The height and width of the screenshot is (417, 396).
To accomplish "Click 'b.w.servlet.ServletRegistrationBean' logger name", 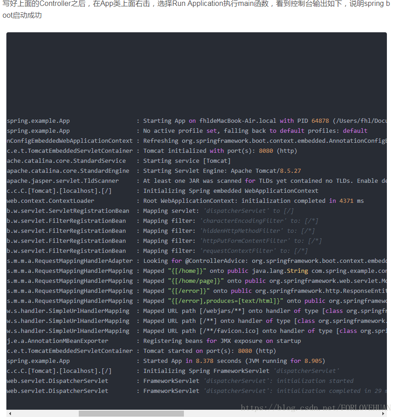I will (x=68, y=211).
